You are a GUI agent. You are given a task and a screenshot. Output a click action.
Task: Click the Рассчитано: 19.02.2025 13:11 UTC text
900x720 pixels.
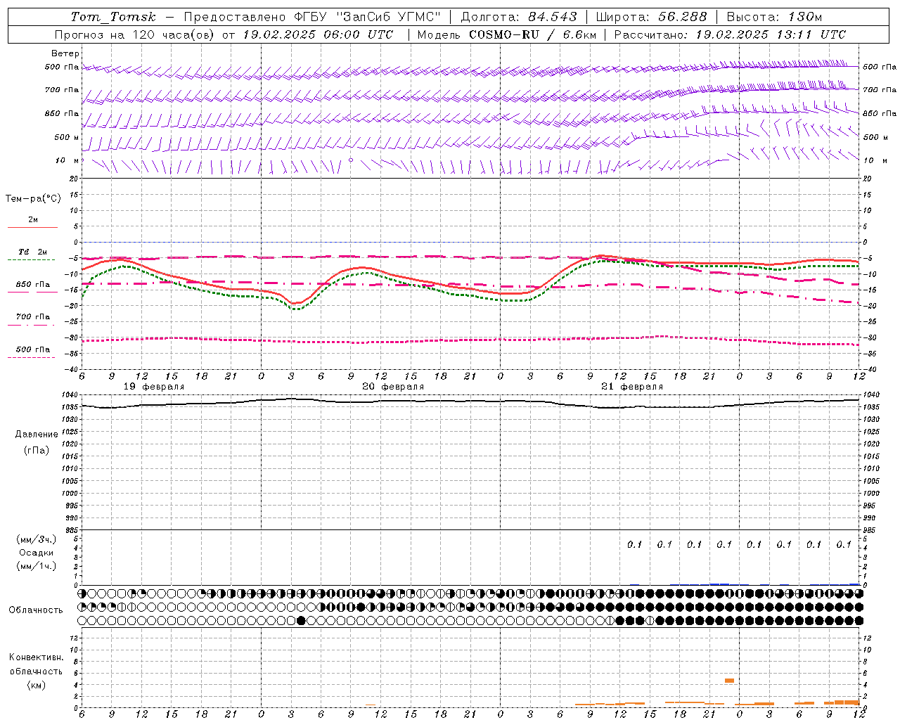point(730,34)
